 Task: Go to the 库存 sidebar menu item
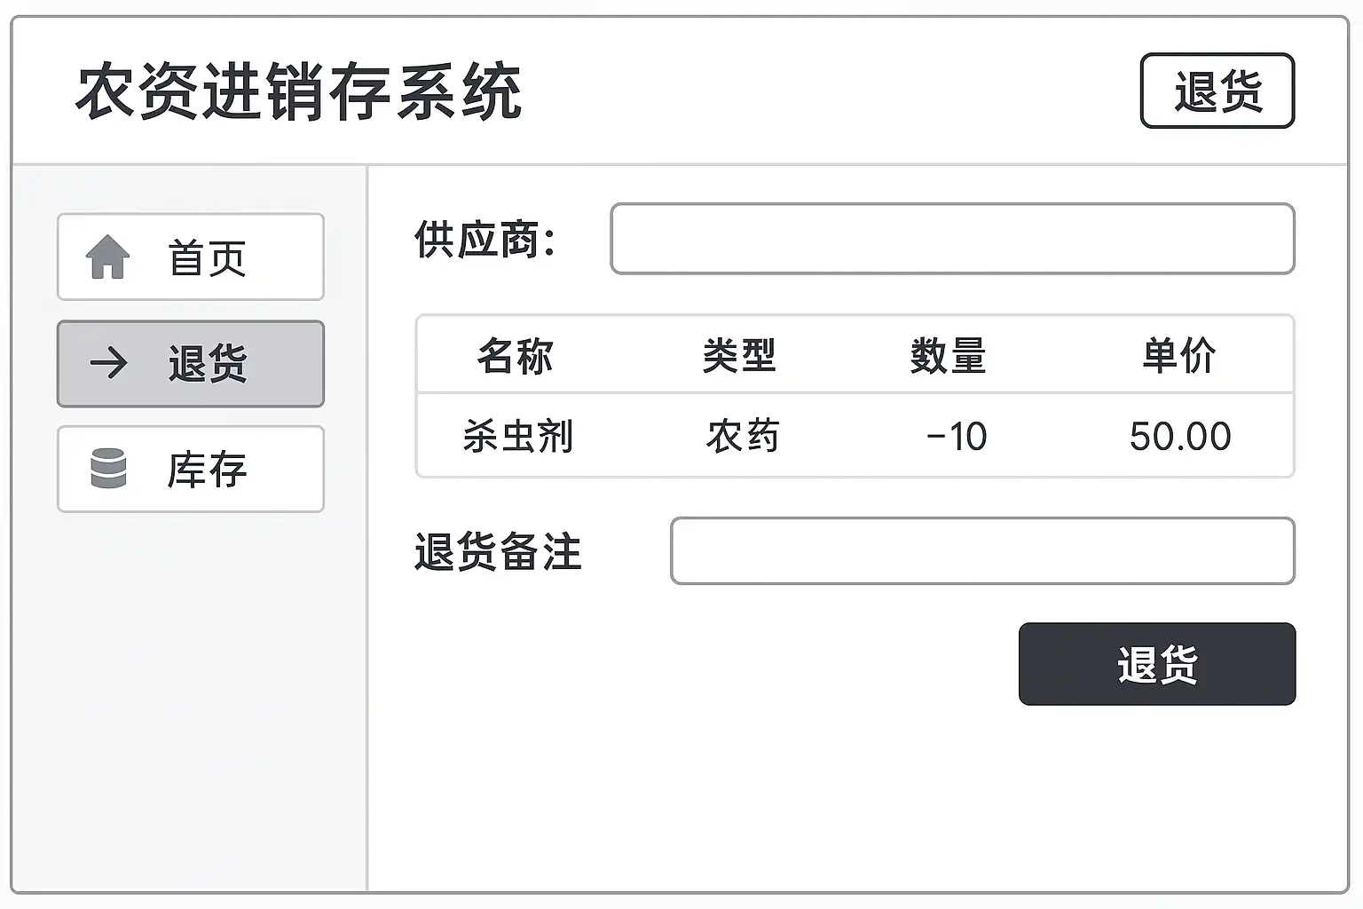(x=191, y=469)
